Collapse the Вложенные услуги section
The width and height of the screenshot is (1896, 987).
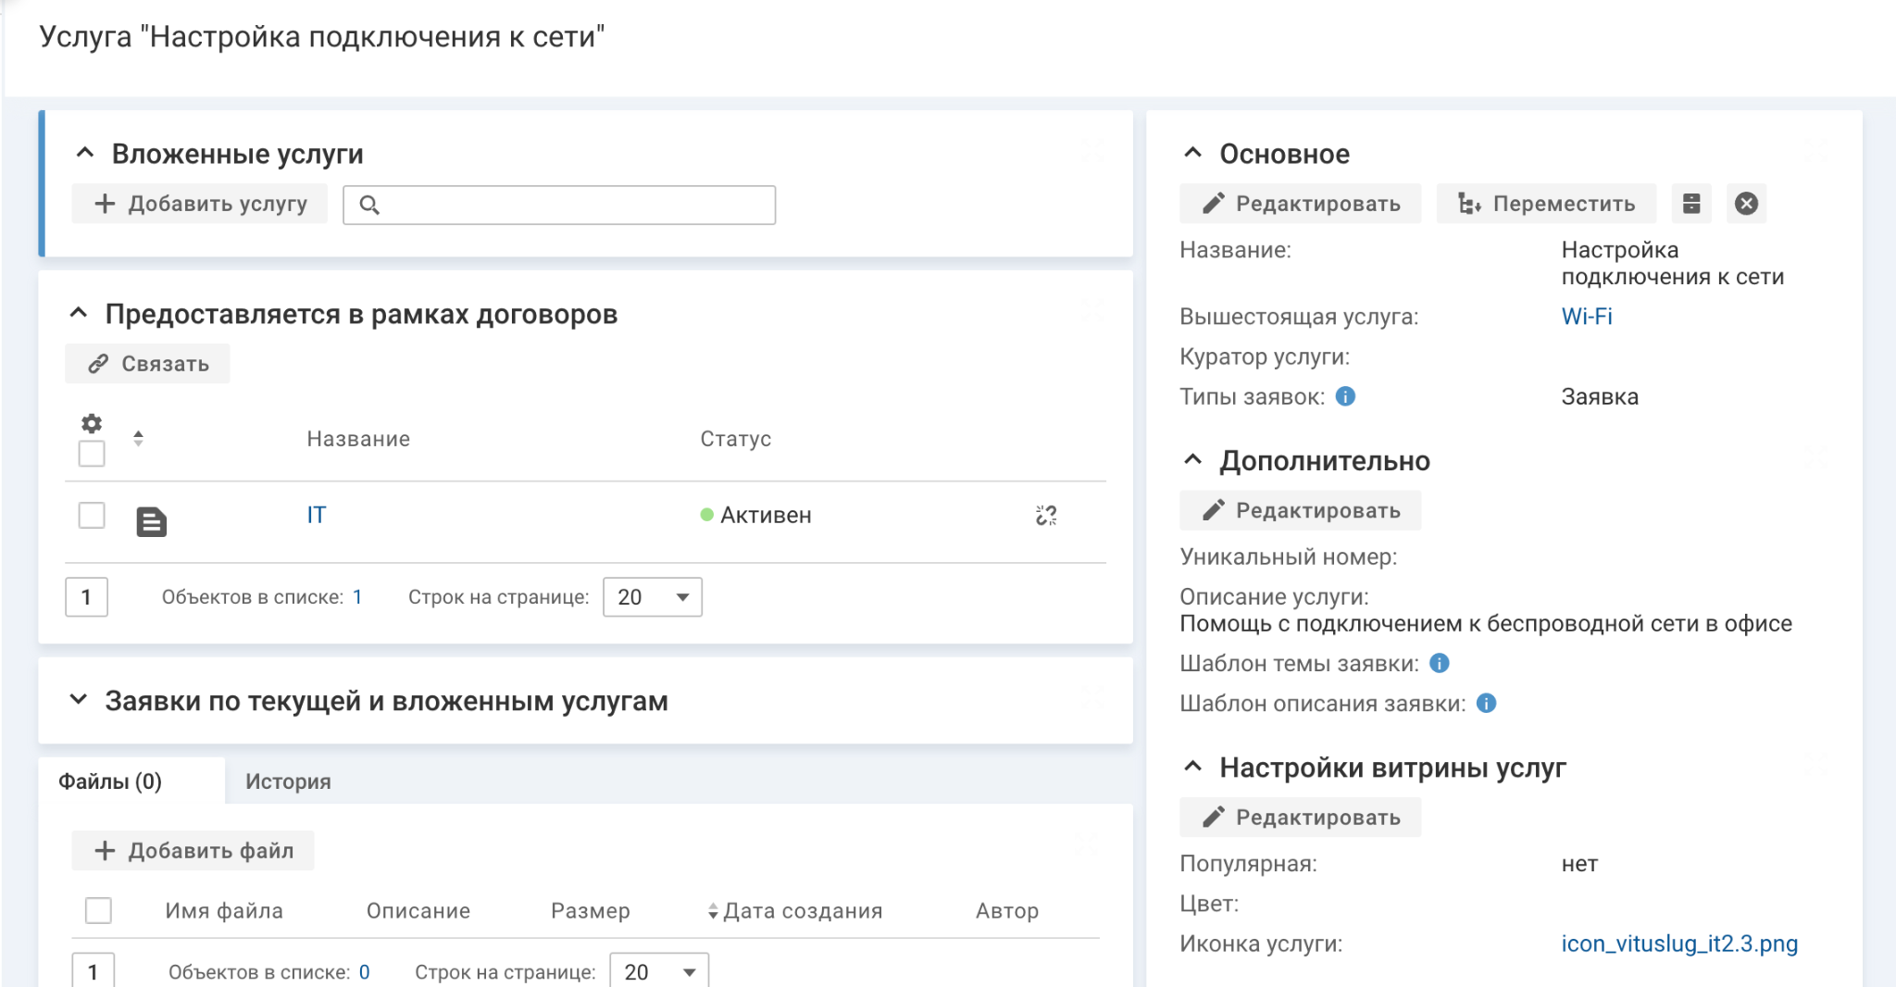pyautogui.click(x=85, y=153)
